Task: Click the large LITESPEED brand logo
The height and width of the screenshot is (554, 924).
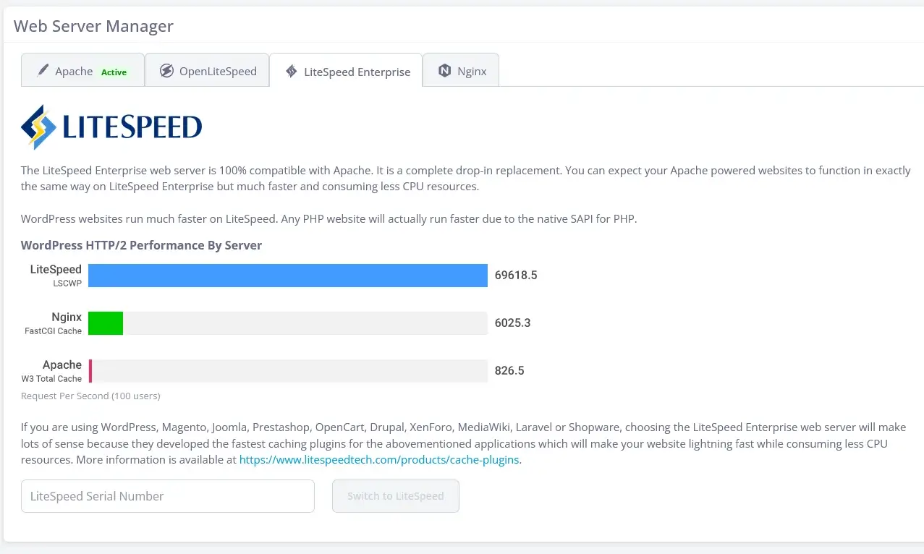Action: pyautogui.click(x=111, y=127)
